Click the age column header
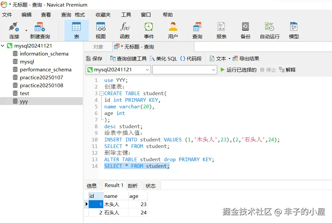Viewport: 332px width, 223px height. 138,196
